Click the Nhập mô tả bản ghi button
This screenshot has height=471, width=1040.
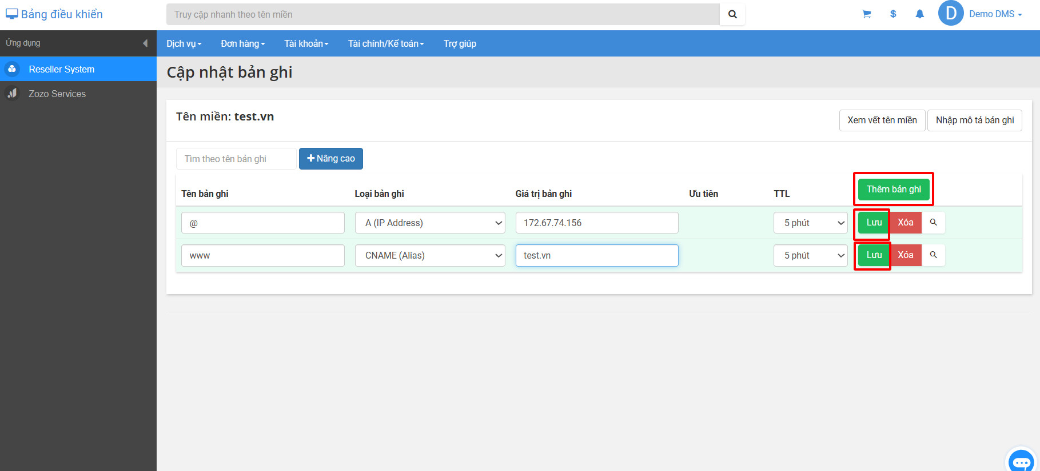pyautogui.click(x=975, y=120)
